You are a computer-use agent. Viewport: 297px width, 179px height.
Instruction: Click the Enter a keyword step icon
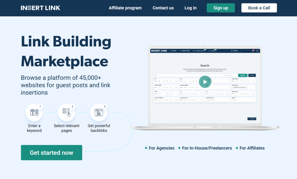coord(34,113)
